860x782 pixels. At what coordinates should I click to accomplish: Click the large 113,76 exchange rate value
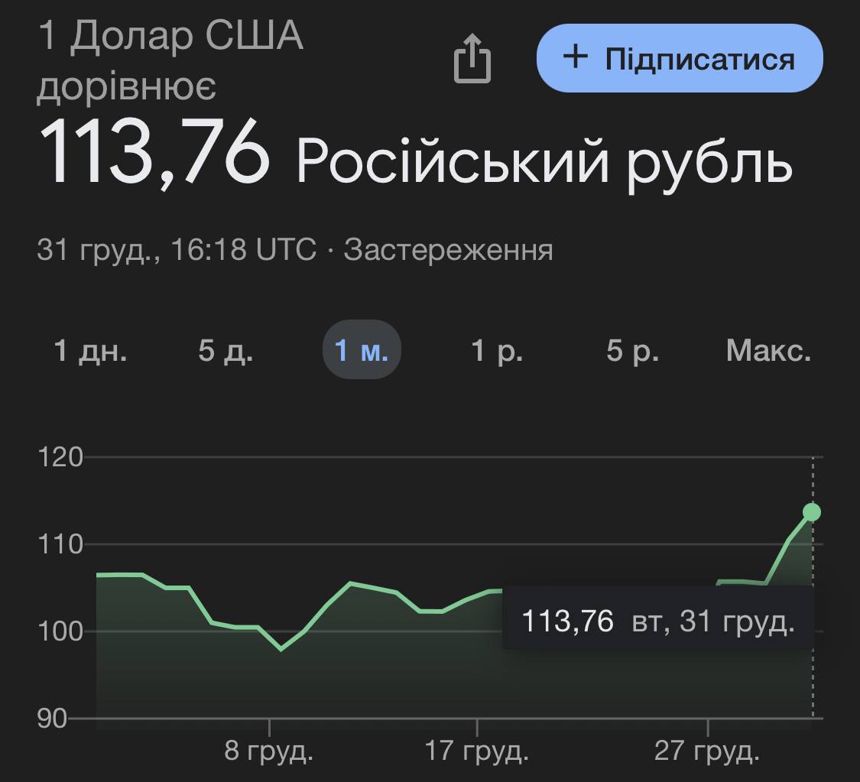[155, 155]
